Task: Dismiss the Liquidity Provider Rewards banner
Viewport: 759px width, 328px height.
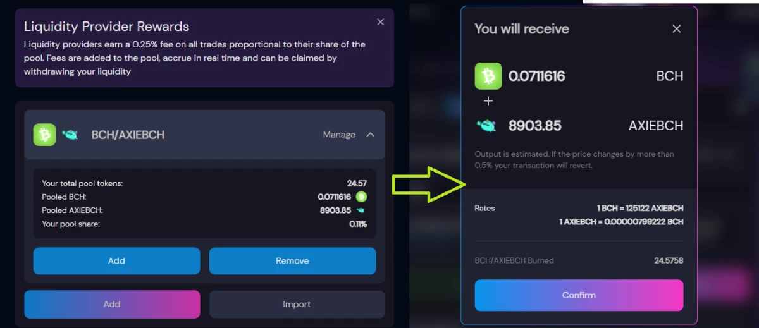Action: click(x=380, y=22)
